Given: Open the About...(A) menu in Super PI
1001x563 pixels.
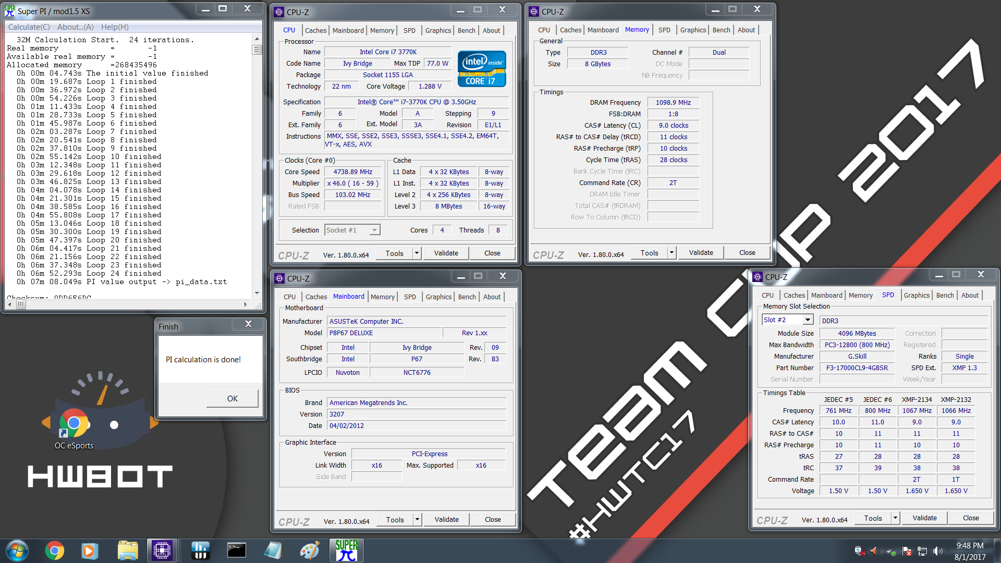Looking at the screenshot, I should (76, 27).
